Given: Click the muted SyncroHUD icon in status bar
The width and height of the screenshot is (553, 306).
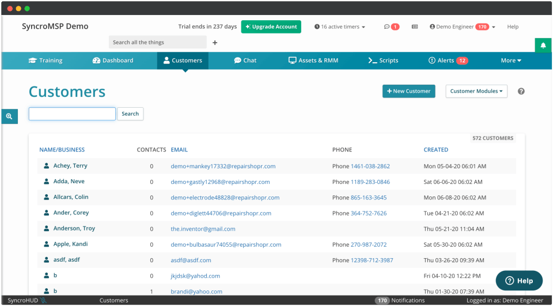Looking at the screenshot, I should click(x=43, y=300).
